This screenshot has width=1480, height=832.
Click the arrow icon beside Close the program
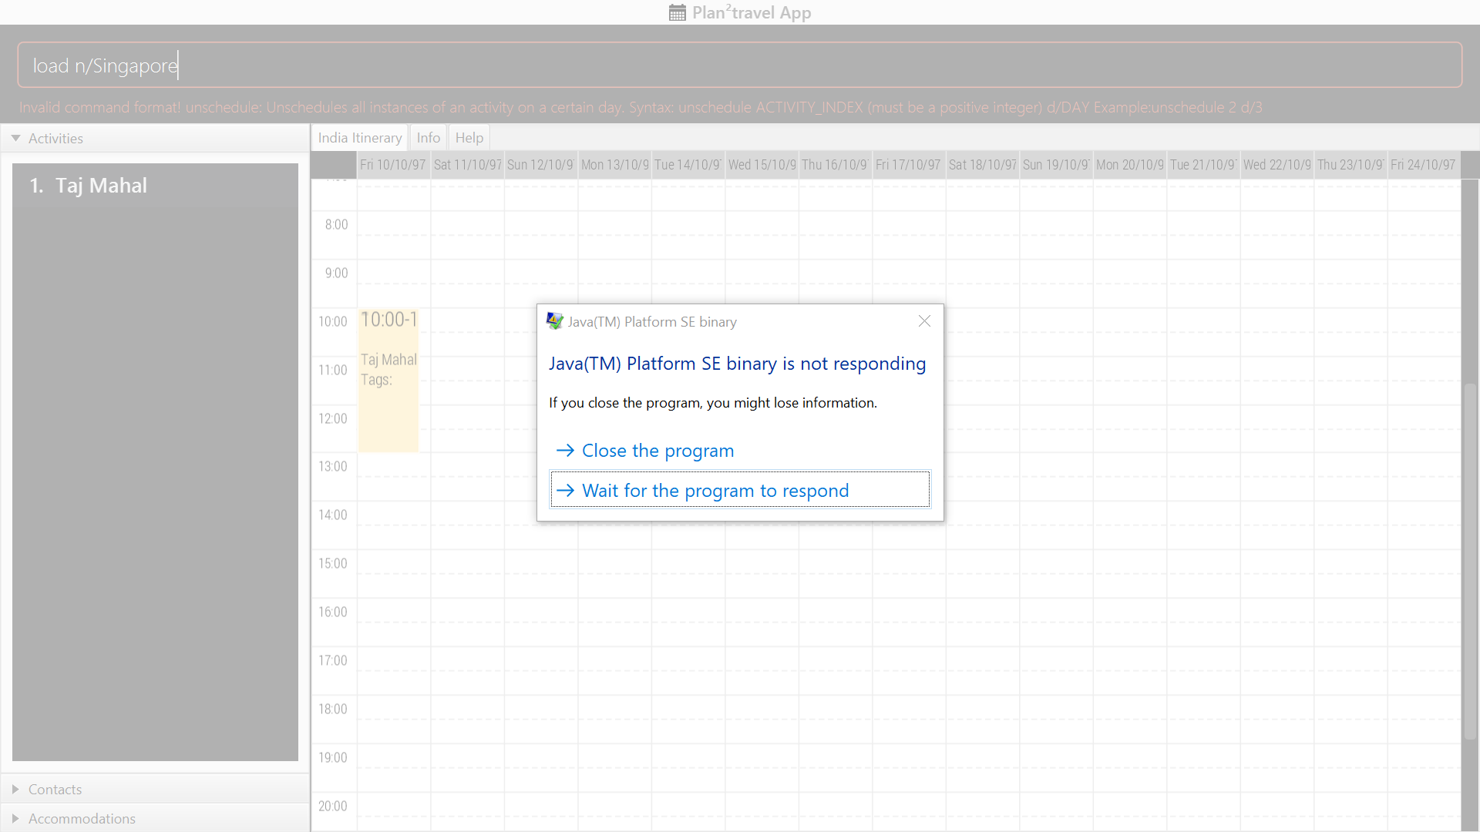[x=565, y=451]
